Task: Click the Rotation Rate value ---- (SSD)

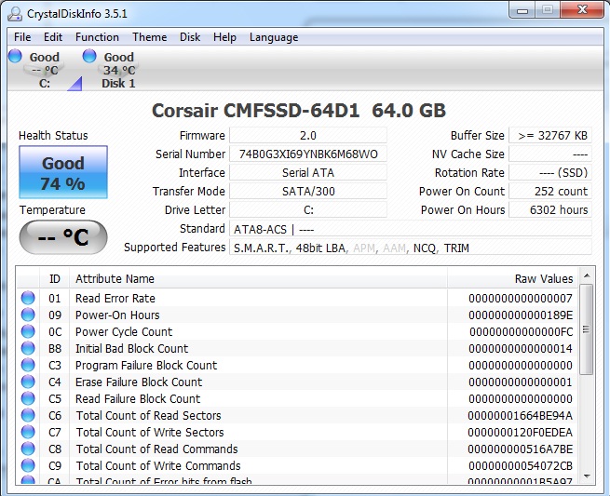Action: (550, 172)
